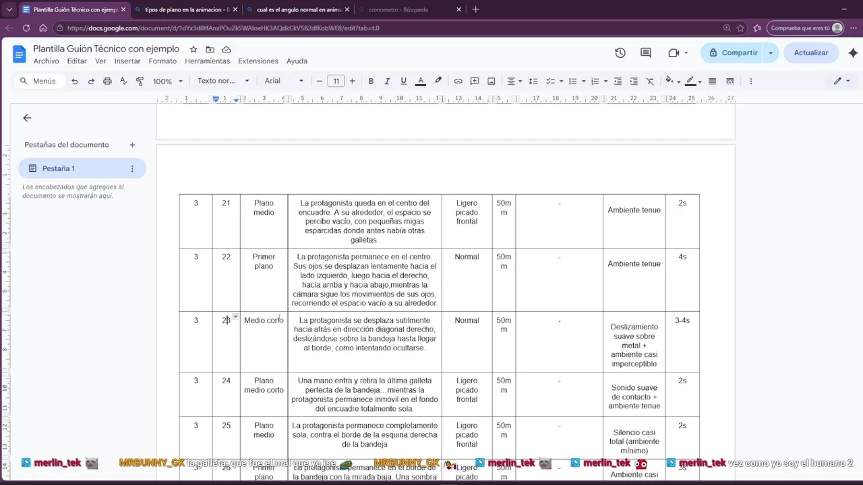863x485 pixels.
Task: Increase the paragraph indent
Action: pos(634,81)
